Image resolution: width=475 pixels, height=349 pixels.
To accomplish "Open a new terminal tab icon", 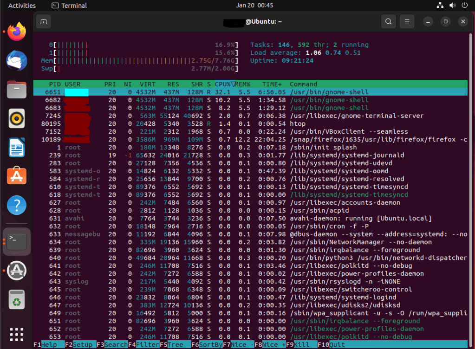I will click(43, 22).
